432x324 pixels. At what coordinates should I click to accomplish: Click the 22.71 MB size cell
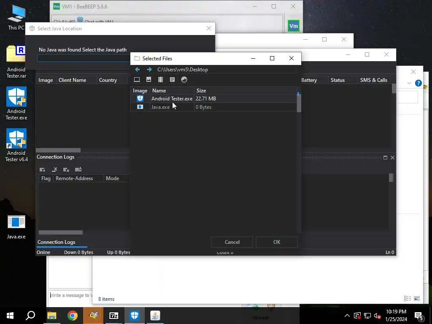coord(206,99)
